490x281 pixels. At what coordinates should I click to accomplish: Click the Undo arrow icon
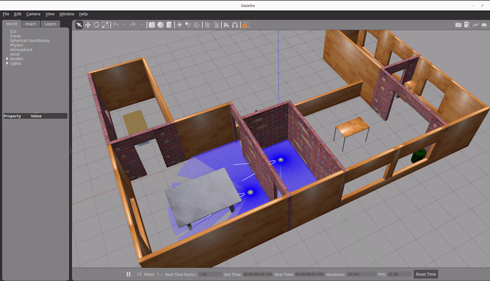coord(116,24)
